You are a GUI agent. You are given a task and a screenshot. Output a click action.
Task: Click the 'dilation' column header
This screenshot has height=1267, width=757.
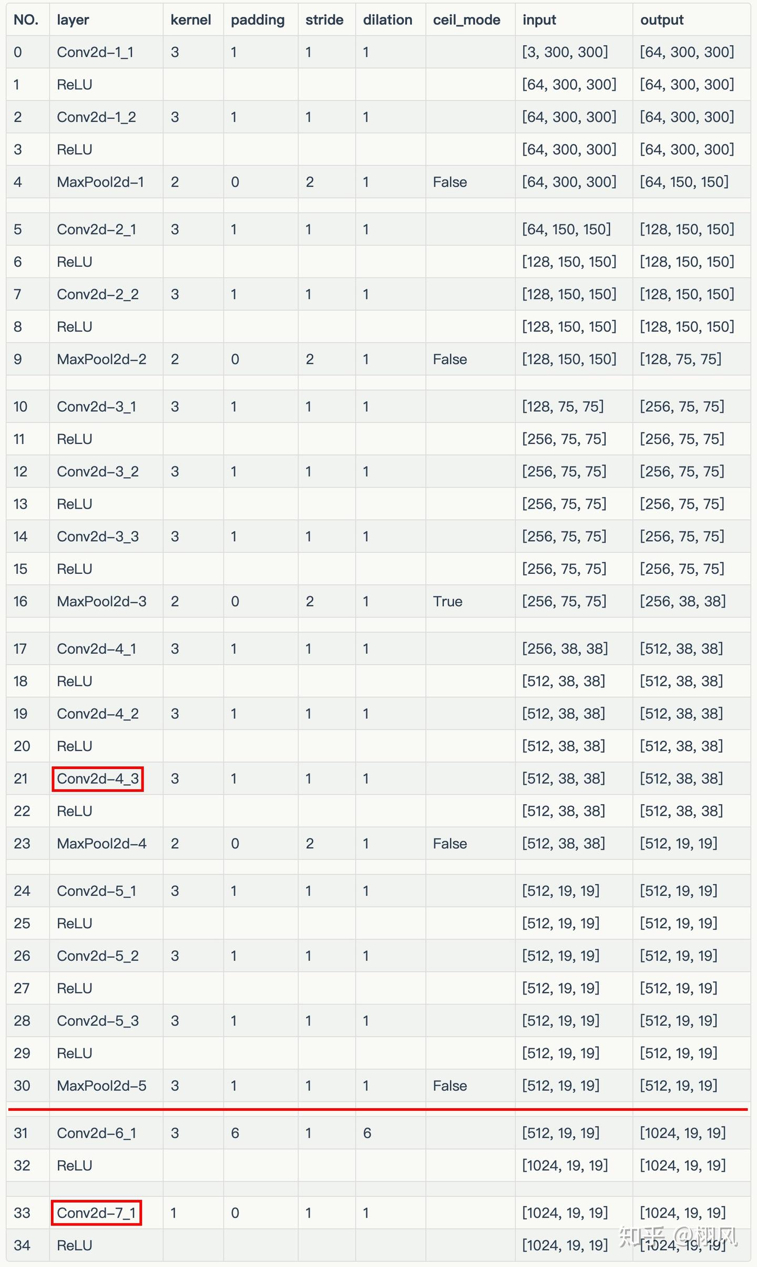point(387,20)
